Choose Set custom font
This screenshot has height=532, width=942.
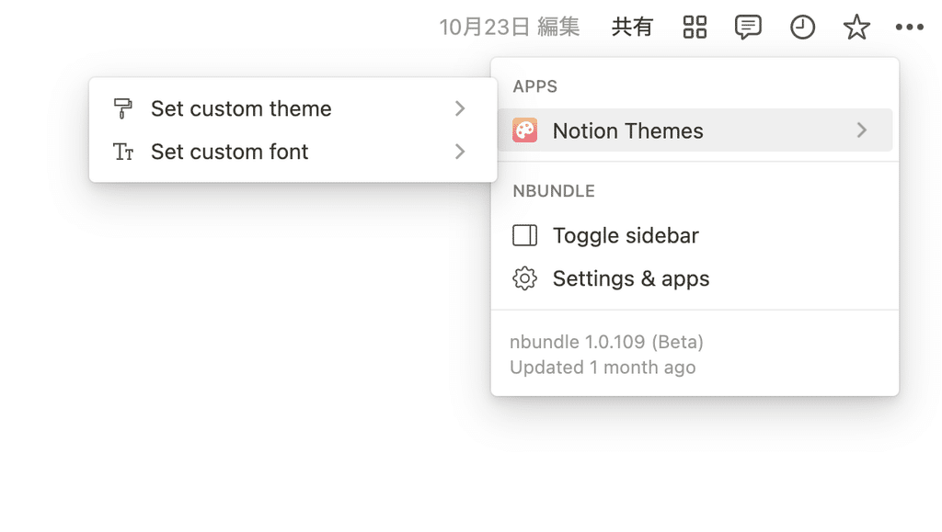[293, 152]
